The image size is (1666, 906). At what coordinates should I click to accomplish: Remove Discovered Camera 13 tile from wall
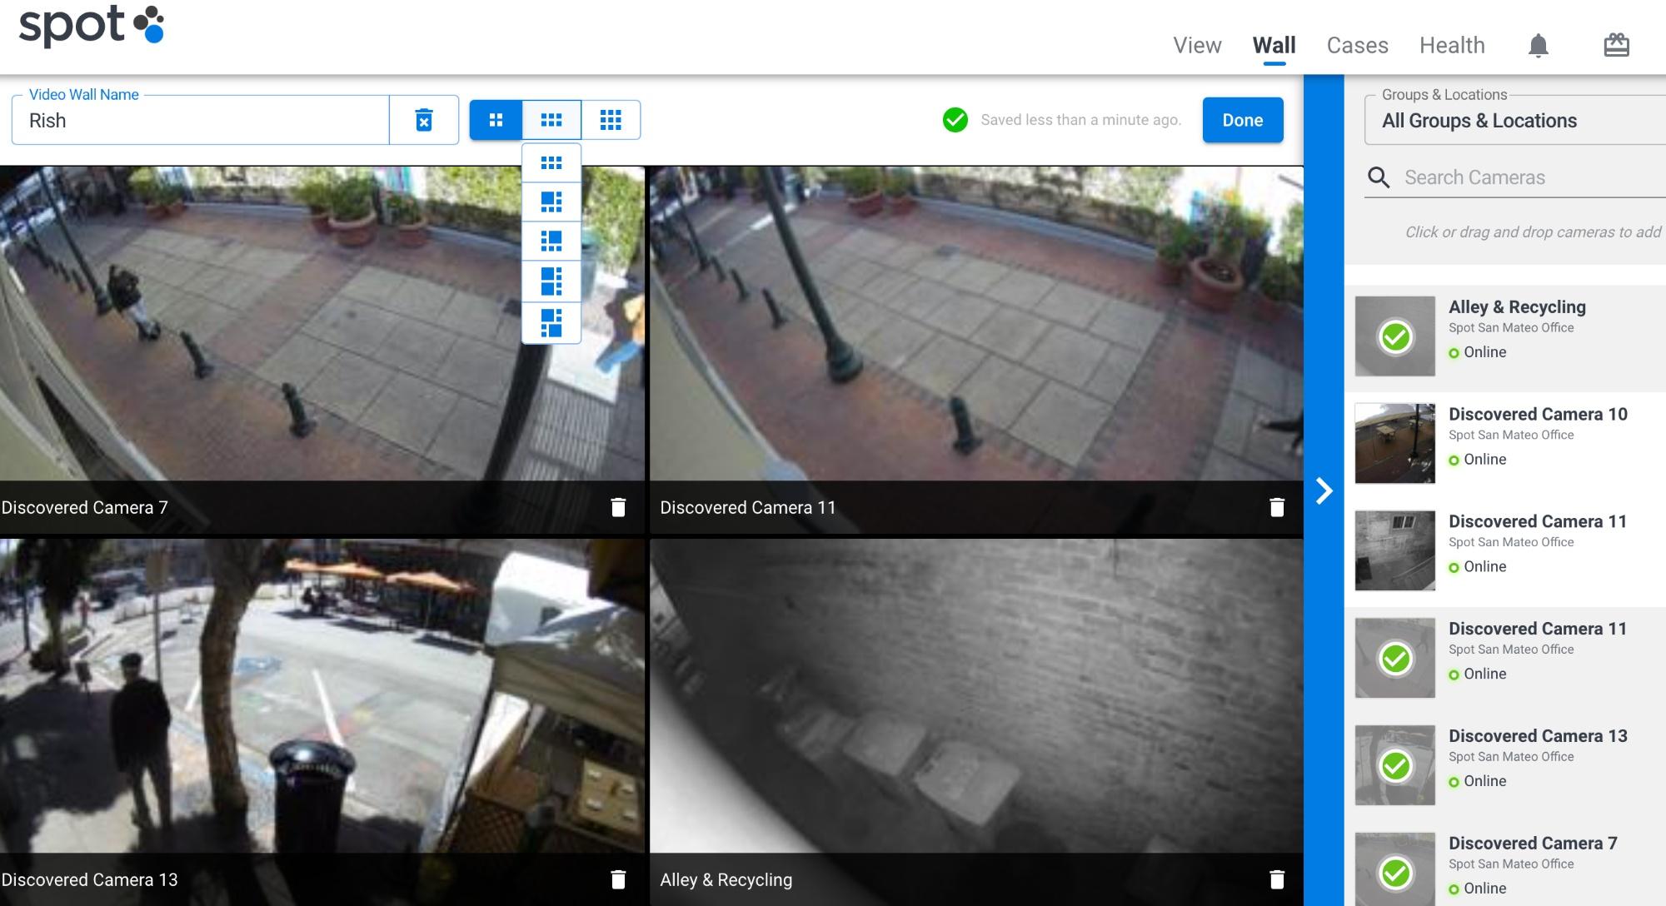point(618,879)
